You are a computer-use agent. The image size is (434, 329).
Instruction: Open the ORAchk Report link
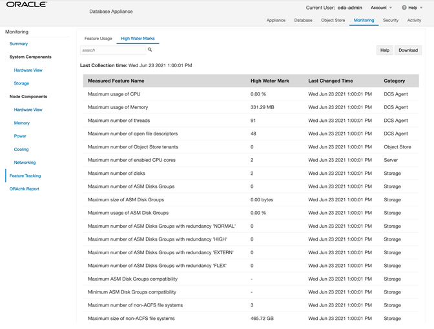[25, 189]
